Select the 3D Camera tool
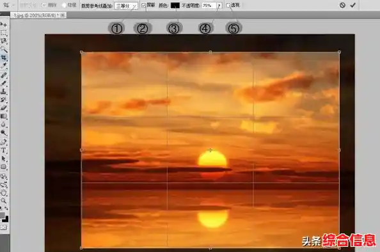The width and height of the screenshot is (380, 252). (x=4, y=185)
